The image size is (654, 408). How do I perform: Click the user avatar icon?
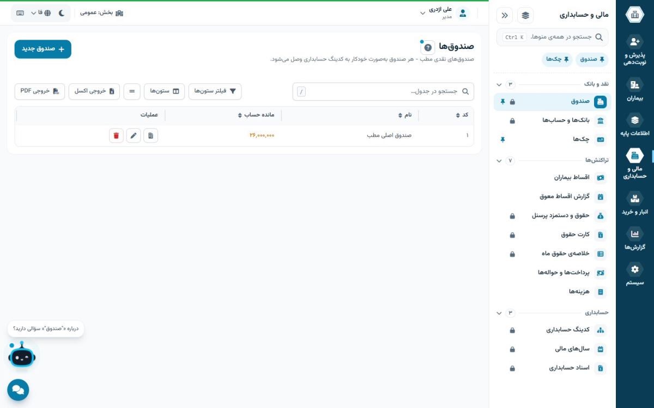click(463, 13)
